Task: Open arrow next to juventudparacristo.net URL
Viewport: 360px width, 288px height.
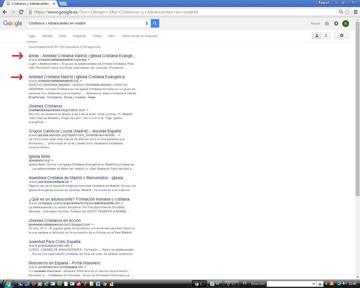Action: [x=71, y=246]
